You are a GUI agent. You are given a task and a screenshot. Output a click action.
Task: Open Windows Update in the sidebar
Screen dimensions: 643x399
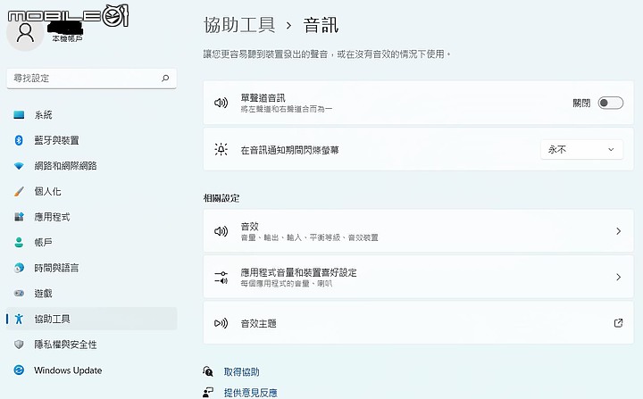point(91,370)
